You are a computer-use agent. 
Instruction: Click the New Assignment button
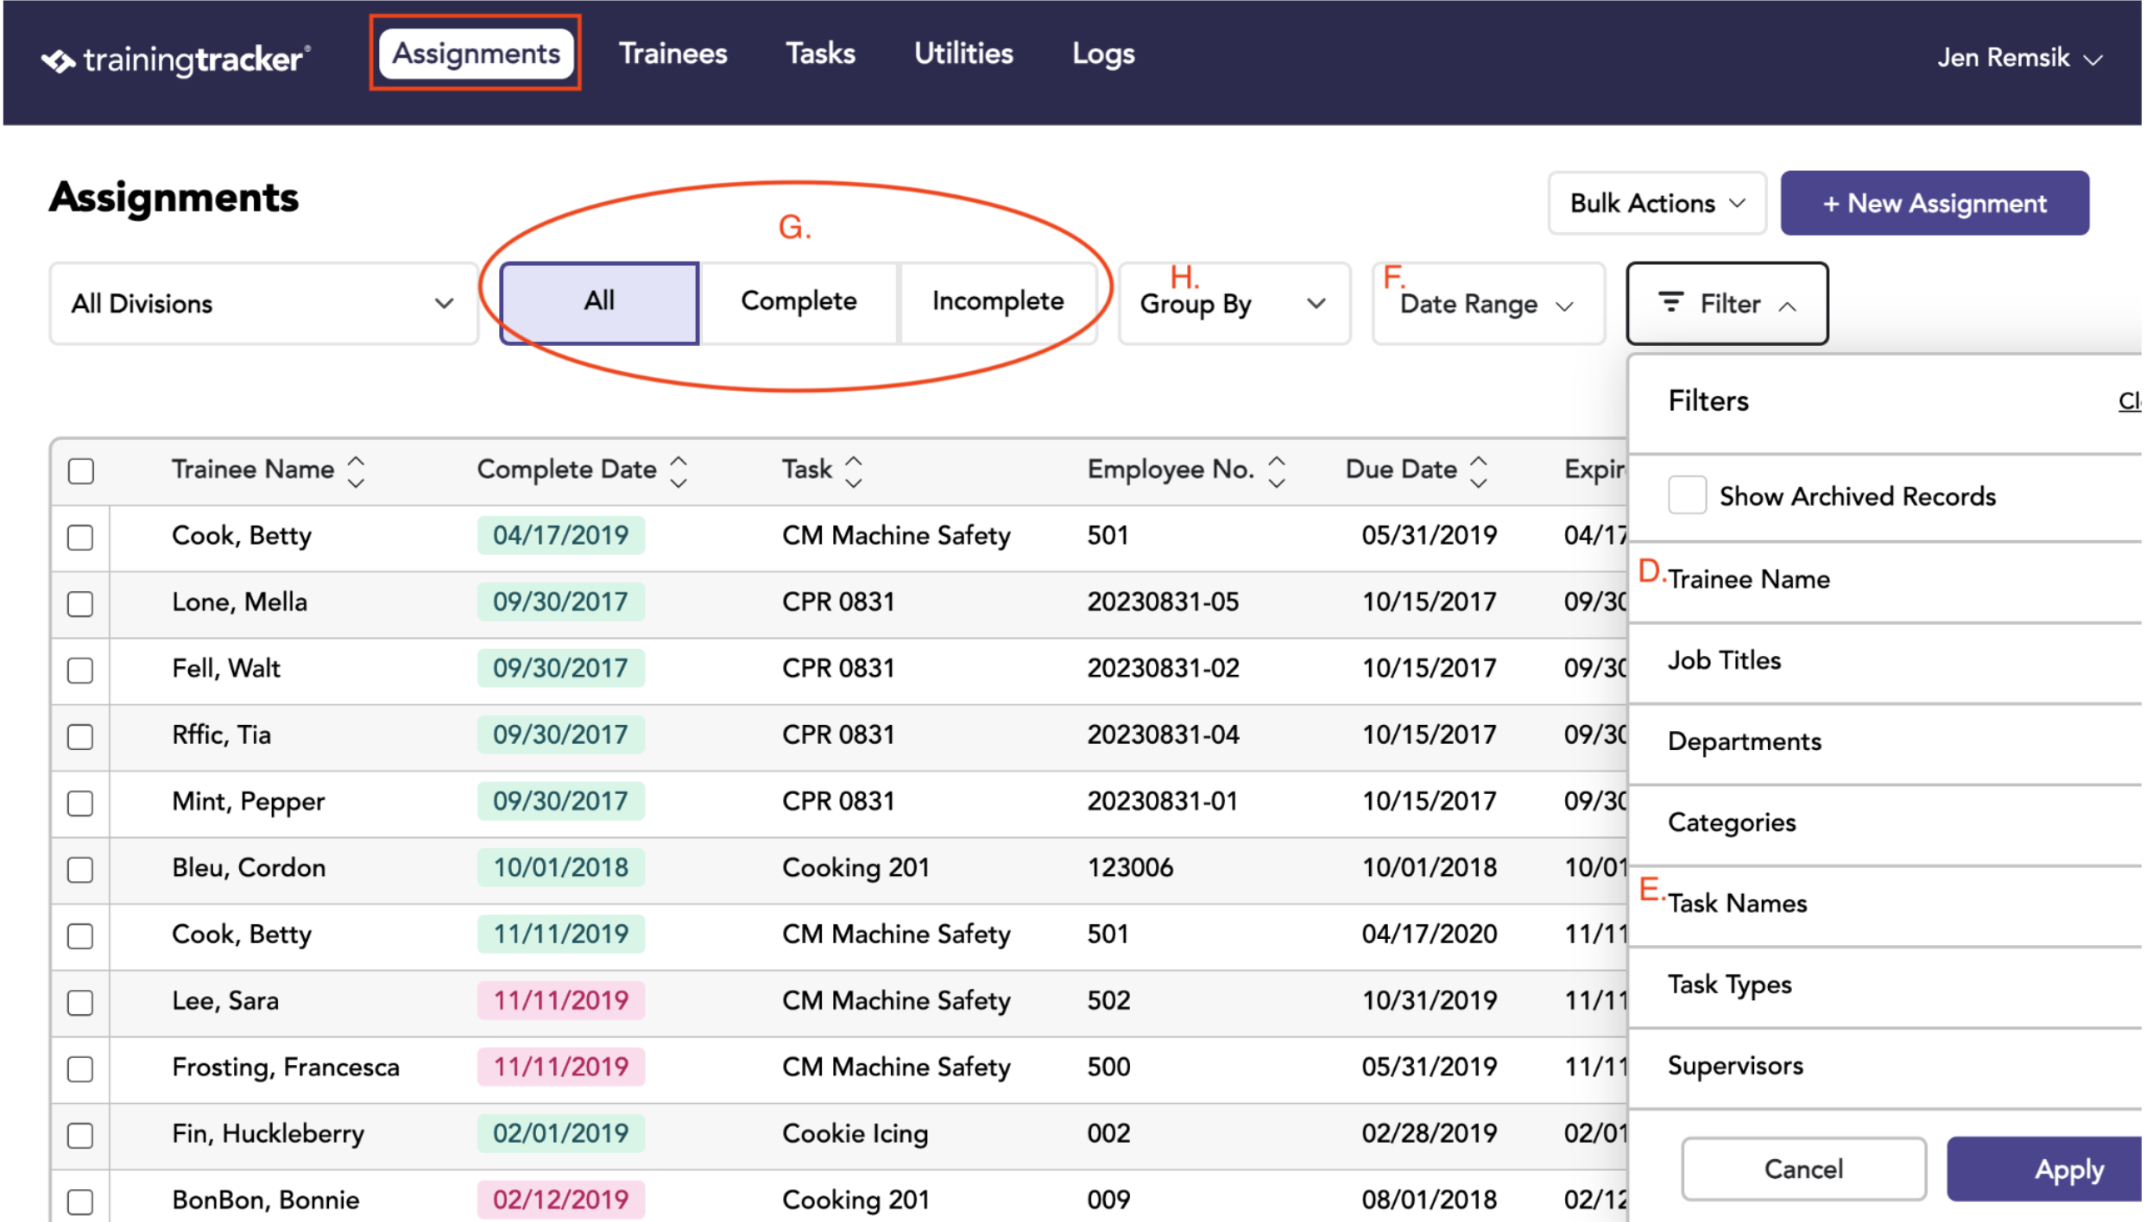coord(1934,203)
